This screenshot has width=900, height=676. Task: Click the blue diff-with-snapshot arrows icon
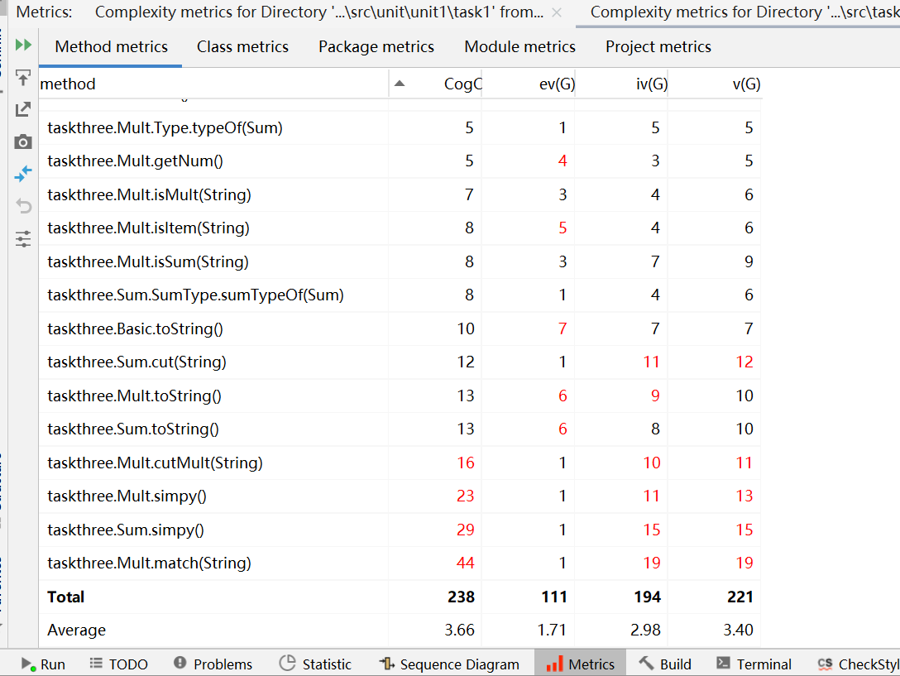[x=23, y=174]
